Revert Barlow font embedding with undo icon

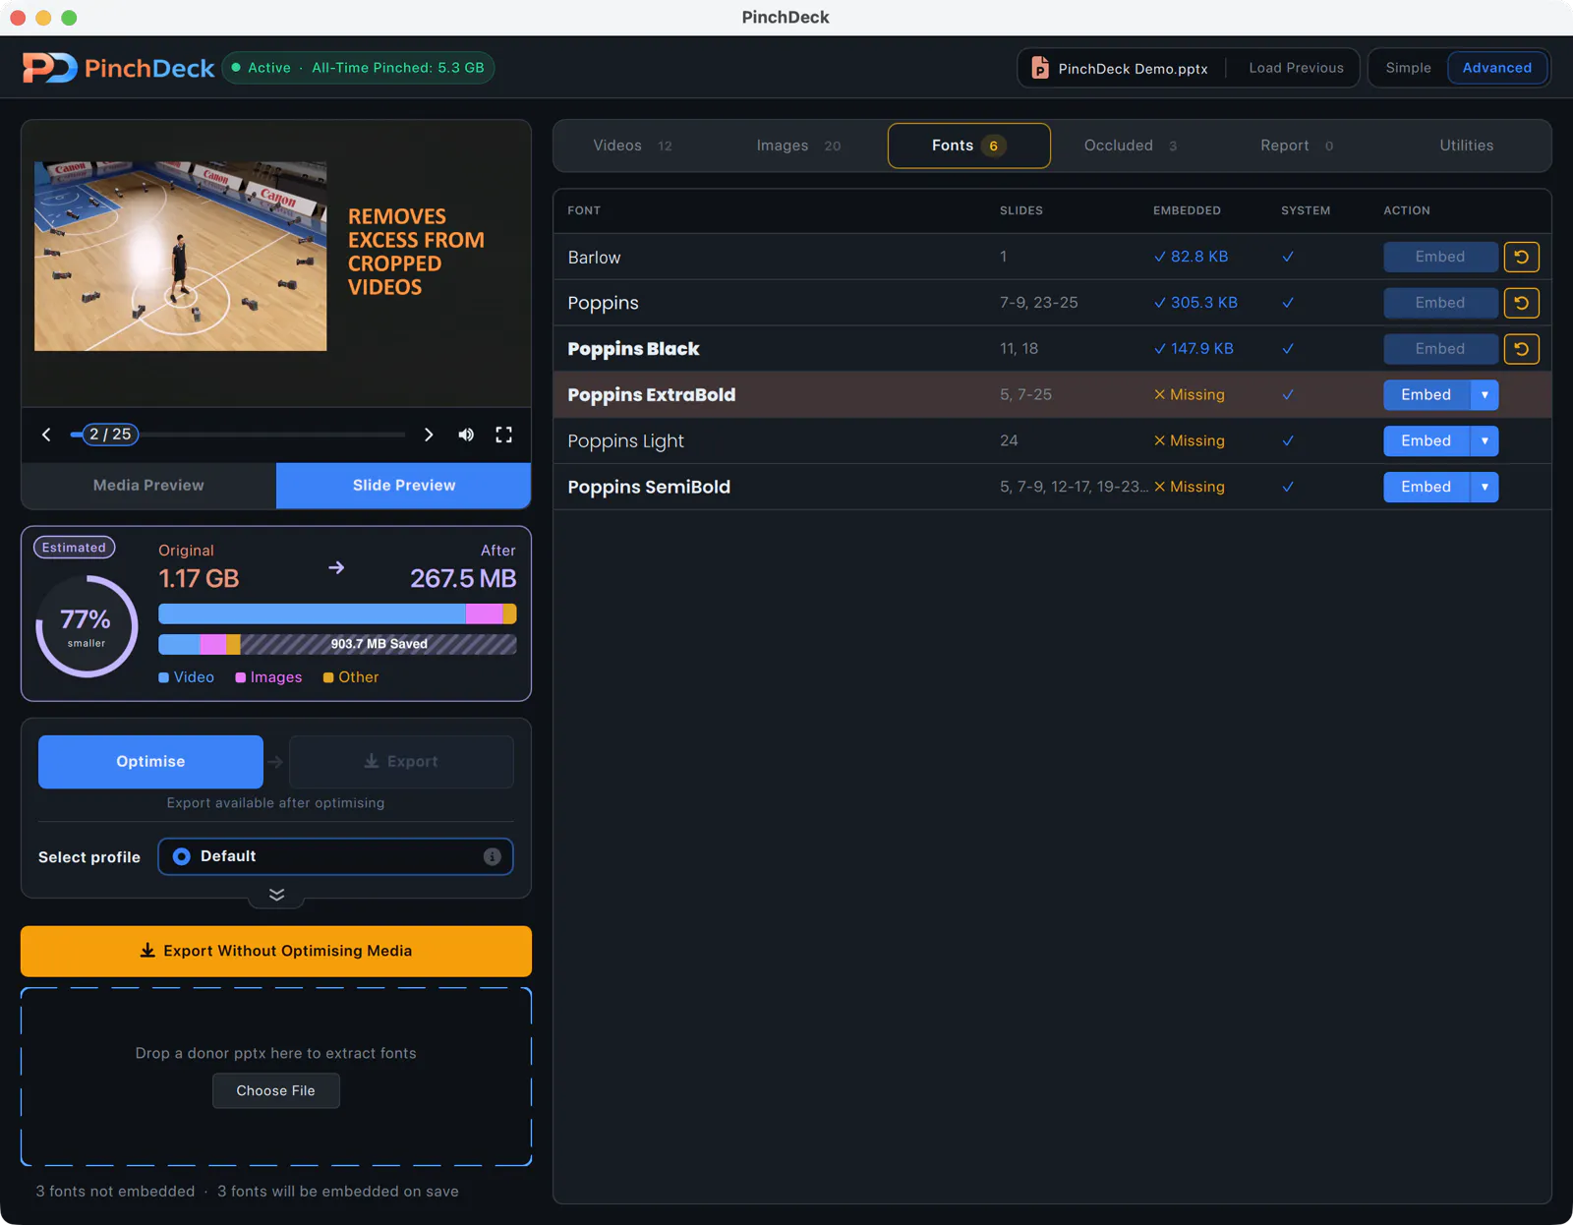1521,257
